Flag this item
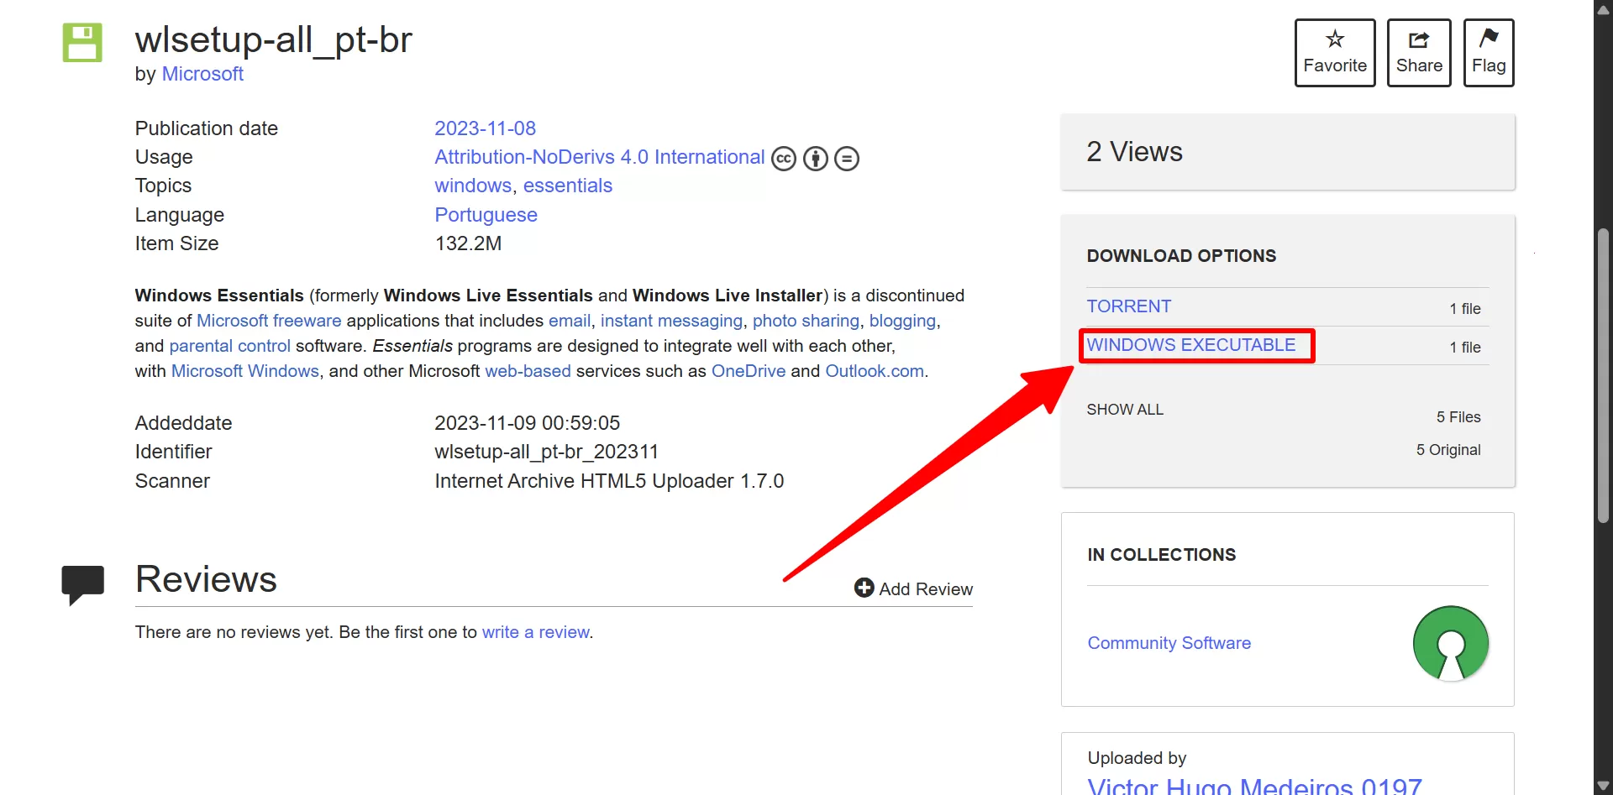1613x795 pixels. pos(1489,53)
